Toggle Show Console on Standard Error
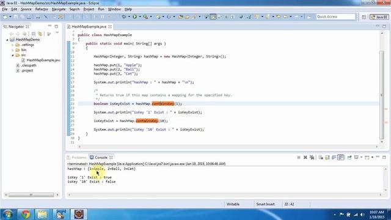391x220 pixels. [x=341, y=158]
